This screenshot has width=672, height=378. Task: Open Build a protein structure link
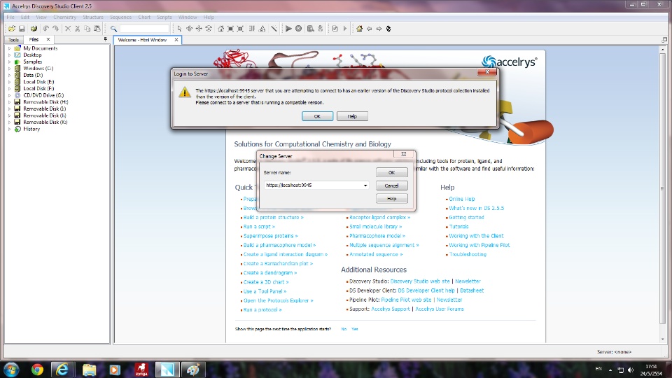274,217
